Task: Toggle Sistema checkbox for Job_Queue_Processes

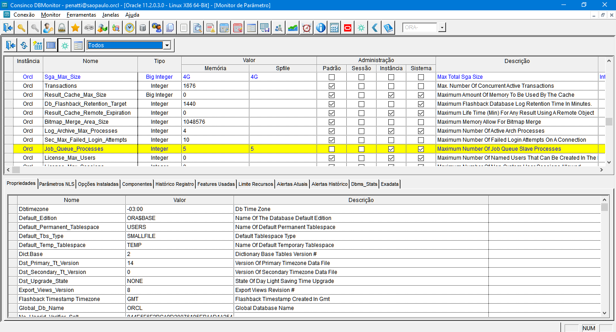Action: point(421,149)
